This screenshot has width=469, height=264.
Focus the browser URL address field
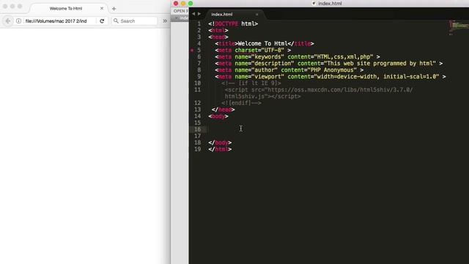pyautogui.click(x=57, y=21)
